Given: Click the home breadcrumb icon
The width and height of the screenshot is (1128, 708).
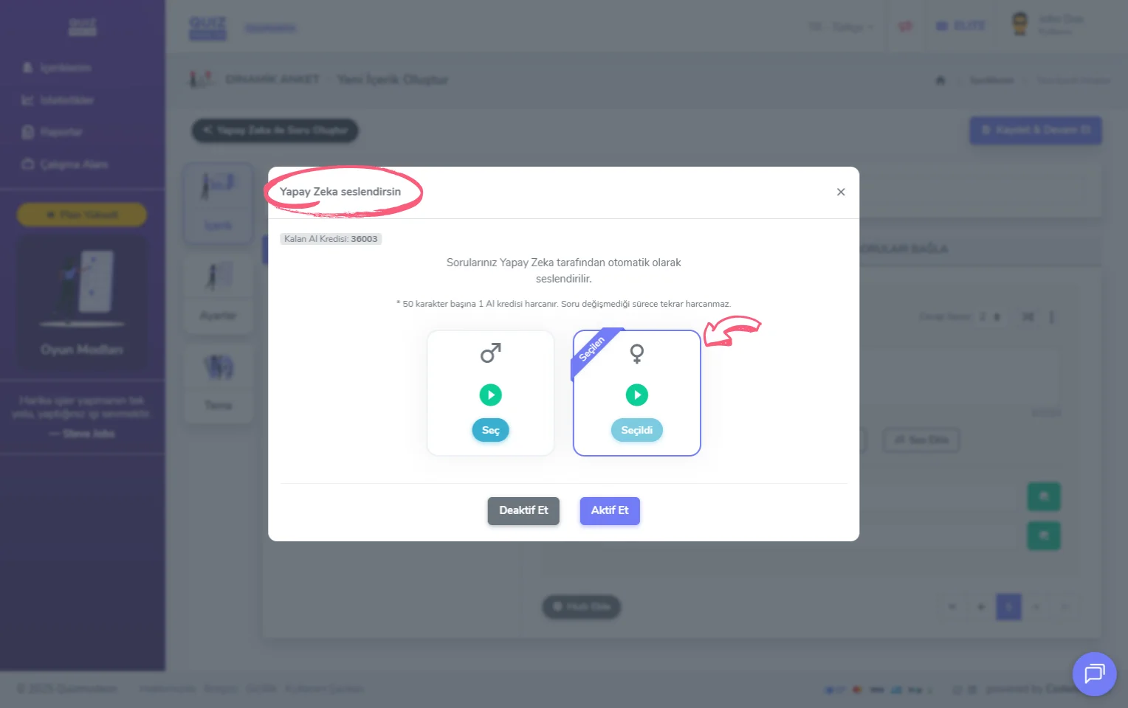Looking at the screenshot, I should click(x=940, y=80).
